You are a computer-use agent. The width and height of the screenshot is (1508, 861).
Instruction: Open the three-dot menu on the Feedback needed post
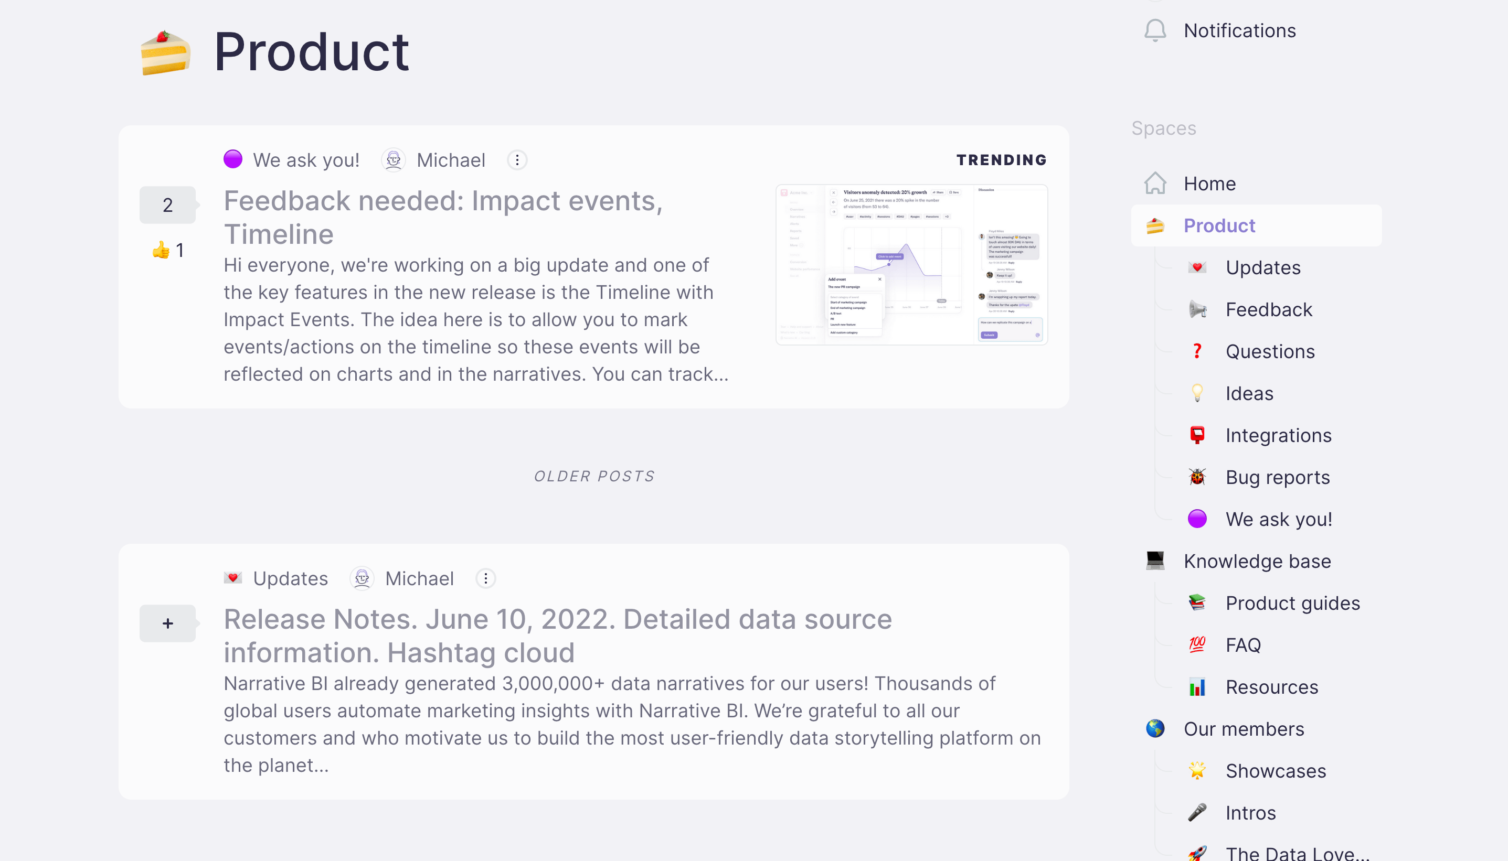pos(517,159)
